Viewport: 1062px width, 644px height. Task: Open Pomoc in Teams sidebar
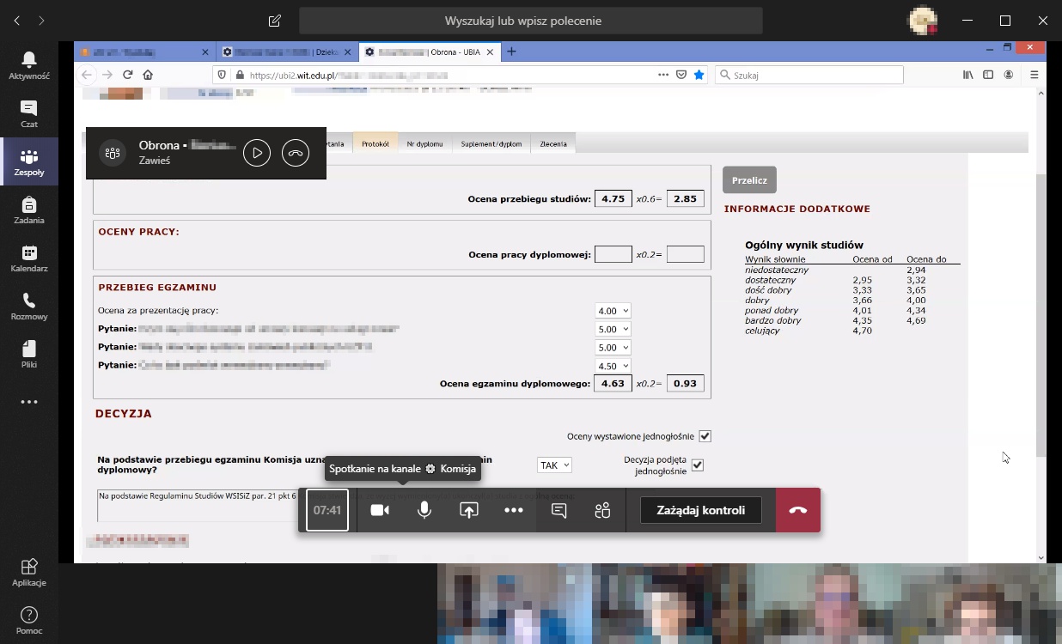(29, 620)
